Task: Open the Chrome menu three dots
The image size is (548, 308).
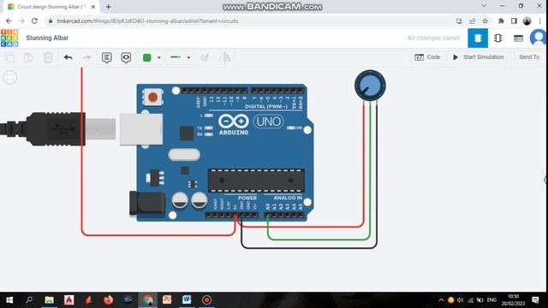Action: click(540, 21)
